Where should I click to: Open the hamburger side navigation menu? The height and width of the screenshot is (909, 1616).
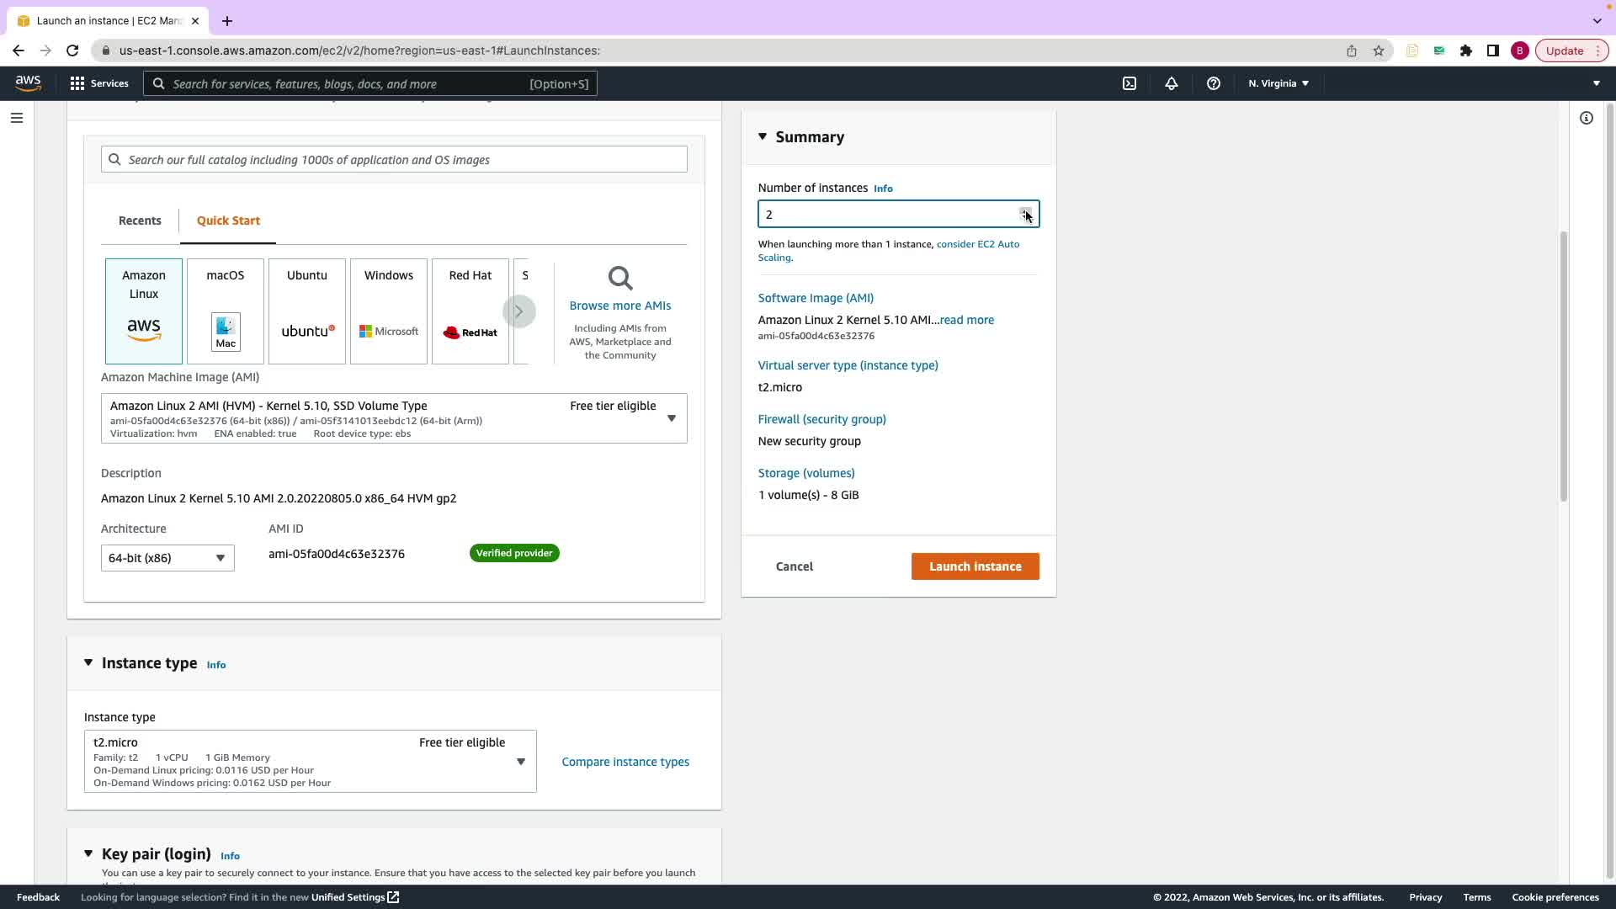16,118
